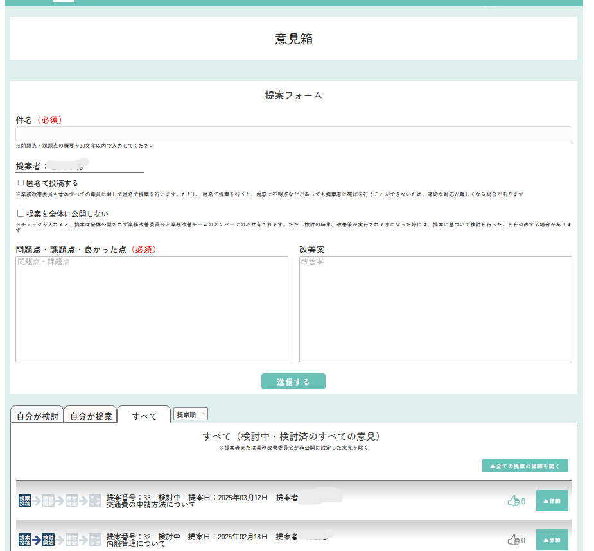Focus the 改善案 text area

[x=435, y=309]
